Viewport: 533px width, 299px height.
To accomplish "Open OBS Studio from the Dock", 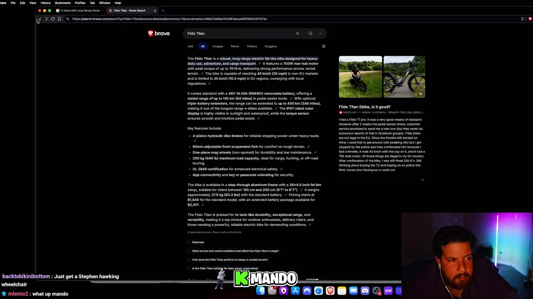I will 376,291.
